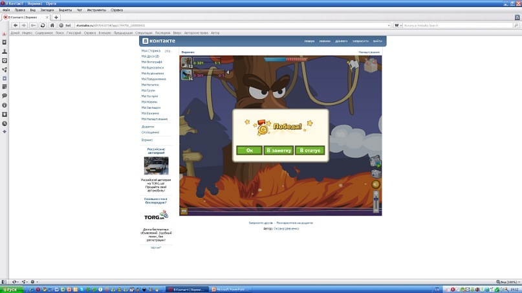Viewport: 522px width, 293px height.
Task: Open the Инструменты menu
Action: pyautogui.click(x=96, y=10)
